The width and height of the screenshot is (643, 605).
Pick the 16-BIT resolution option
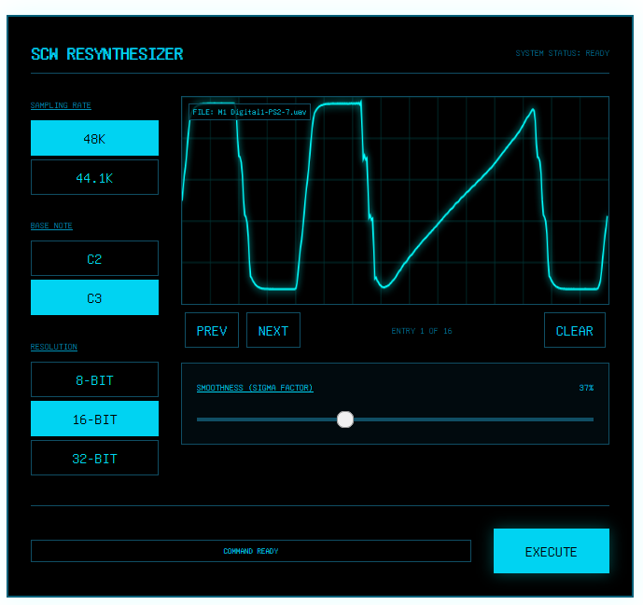coord(94,419)
